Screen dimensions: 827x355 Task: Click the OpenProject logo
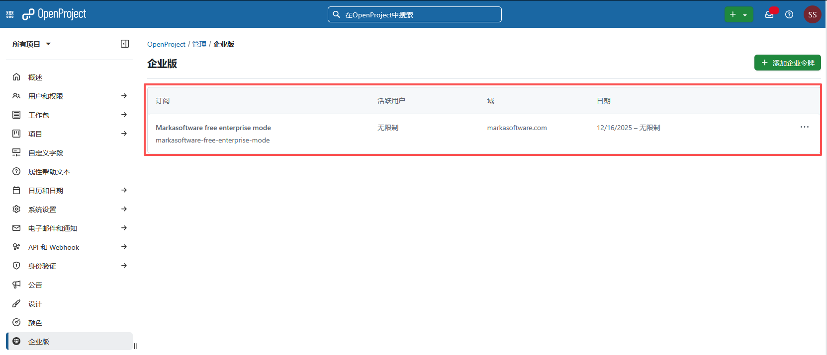[54, 14]
